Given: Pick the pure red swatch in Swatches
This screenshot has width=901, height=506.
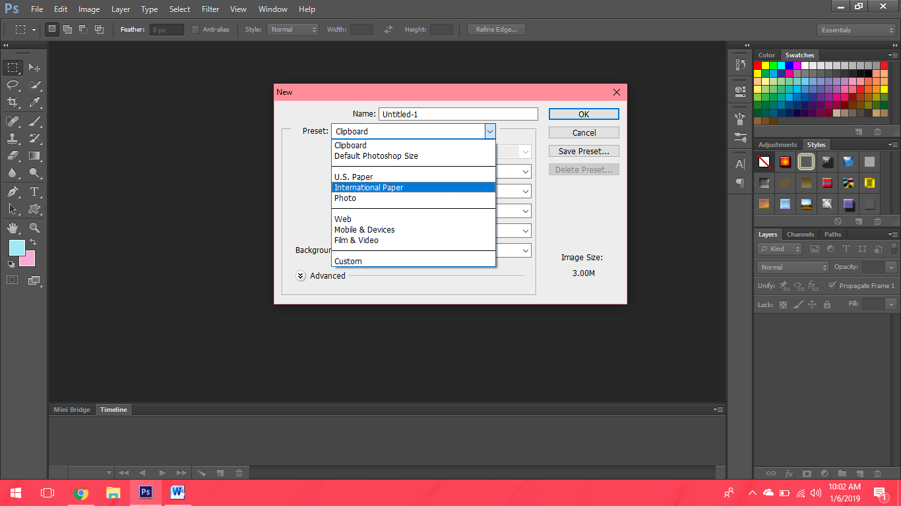Looking at the screenshot, I should (758, 66).
